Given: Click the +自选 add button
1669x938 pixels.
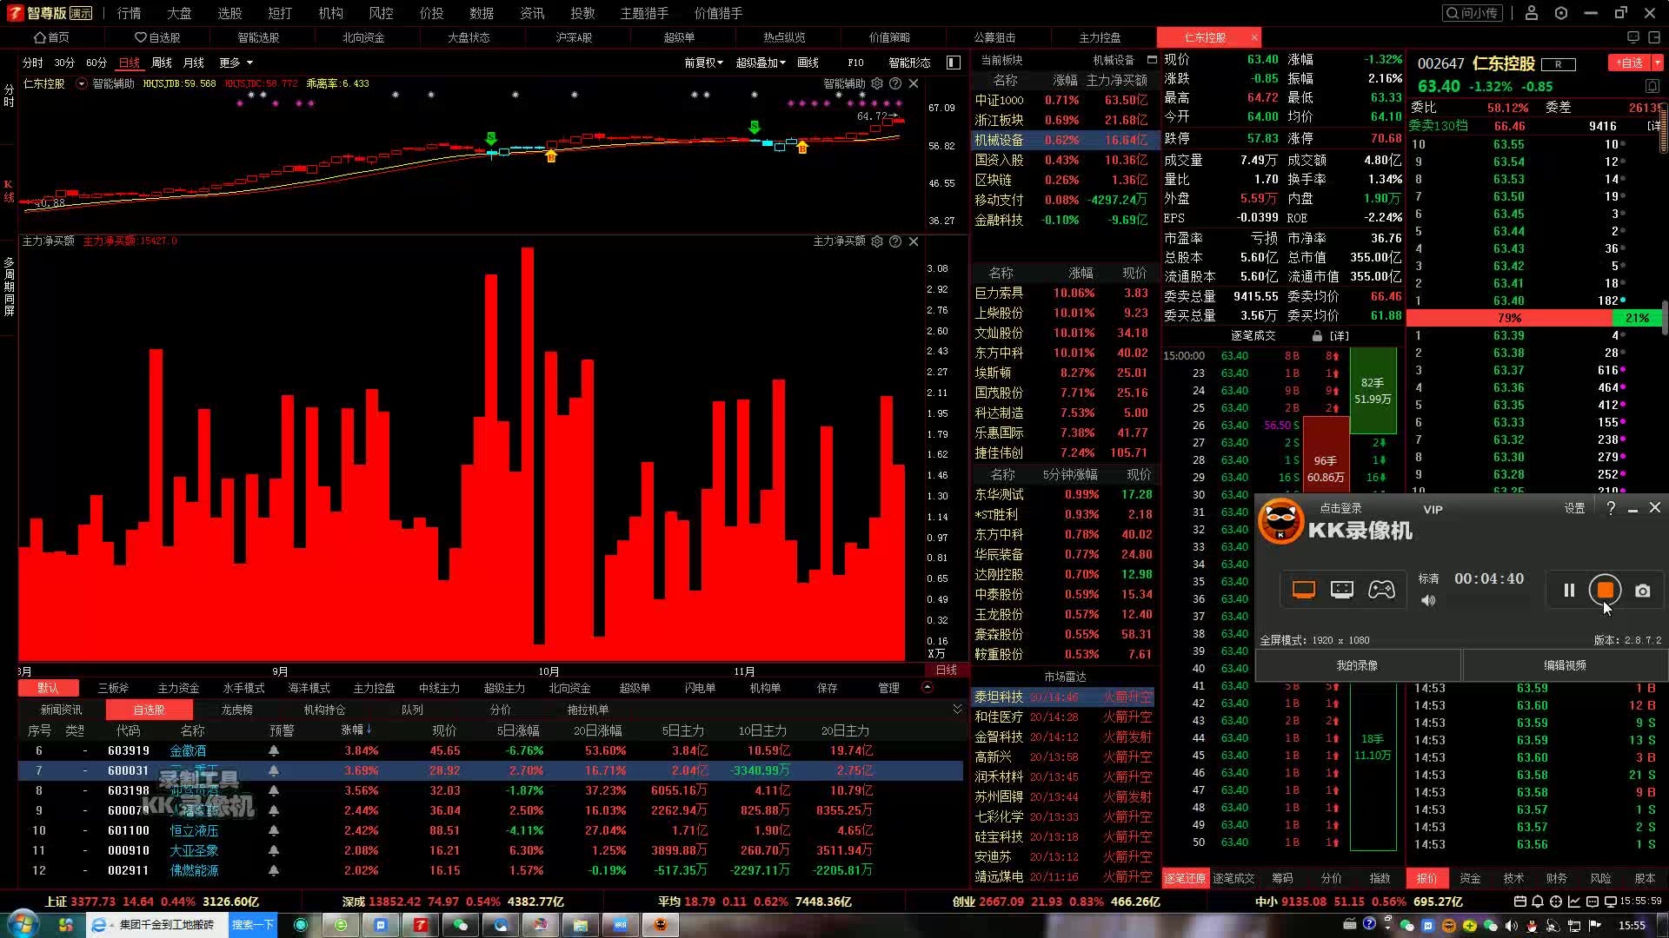Looking at the screenshot, I should tap(1630, 63).
